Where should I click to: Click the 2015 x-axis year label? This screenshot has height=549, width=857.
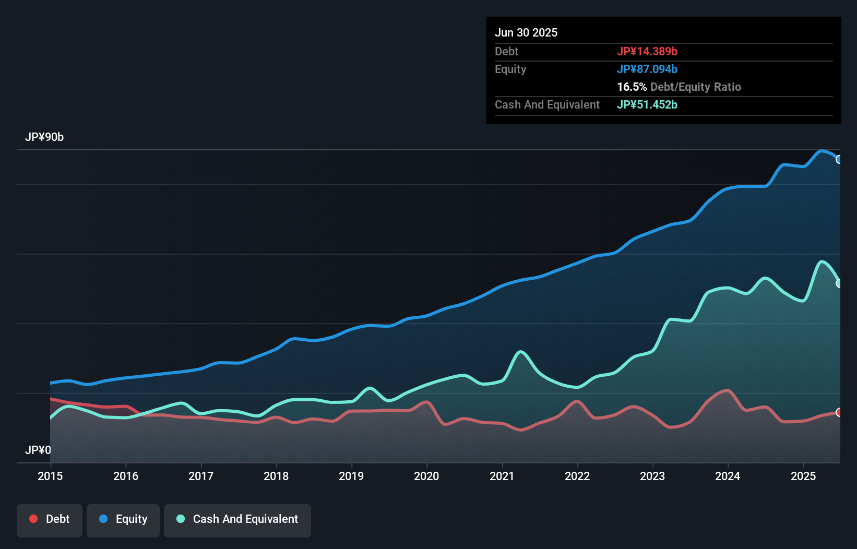point(50,476)
